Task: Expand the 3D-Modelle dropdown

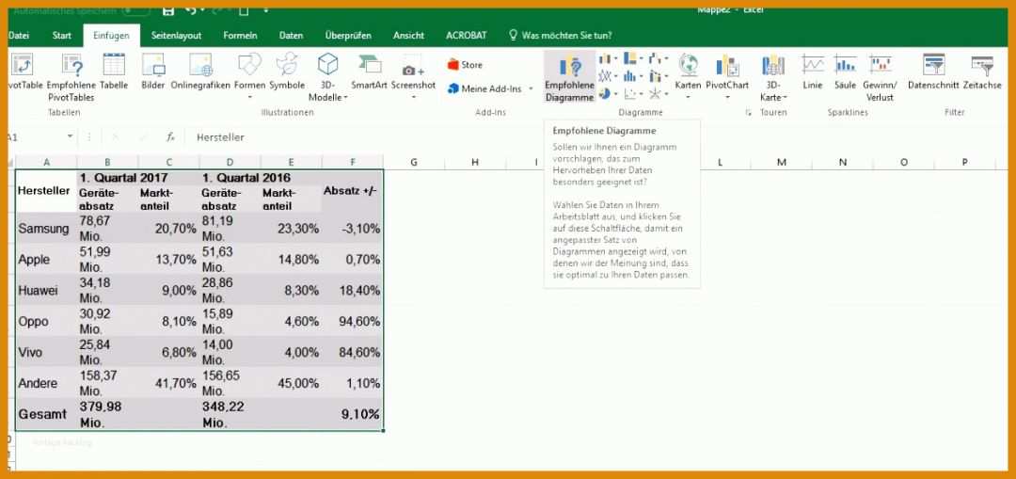Action: [x=345, y=98]
